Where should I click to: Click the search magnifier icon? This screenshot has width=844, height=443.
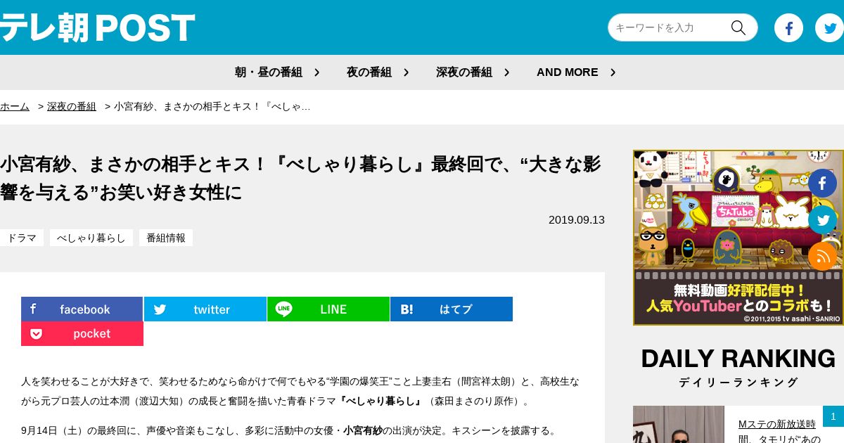(738, 27)
